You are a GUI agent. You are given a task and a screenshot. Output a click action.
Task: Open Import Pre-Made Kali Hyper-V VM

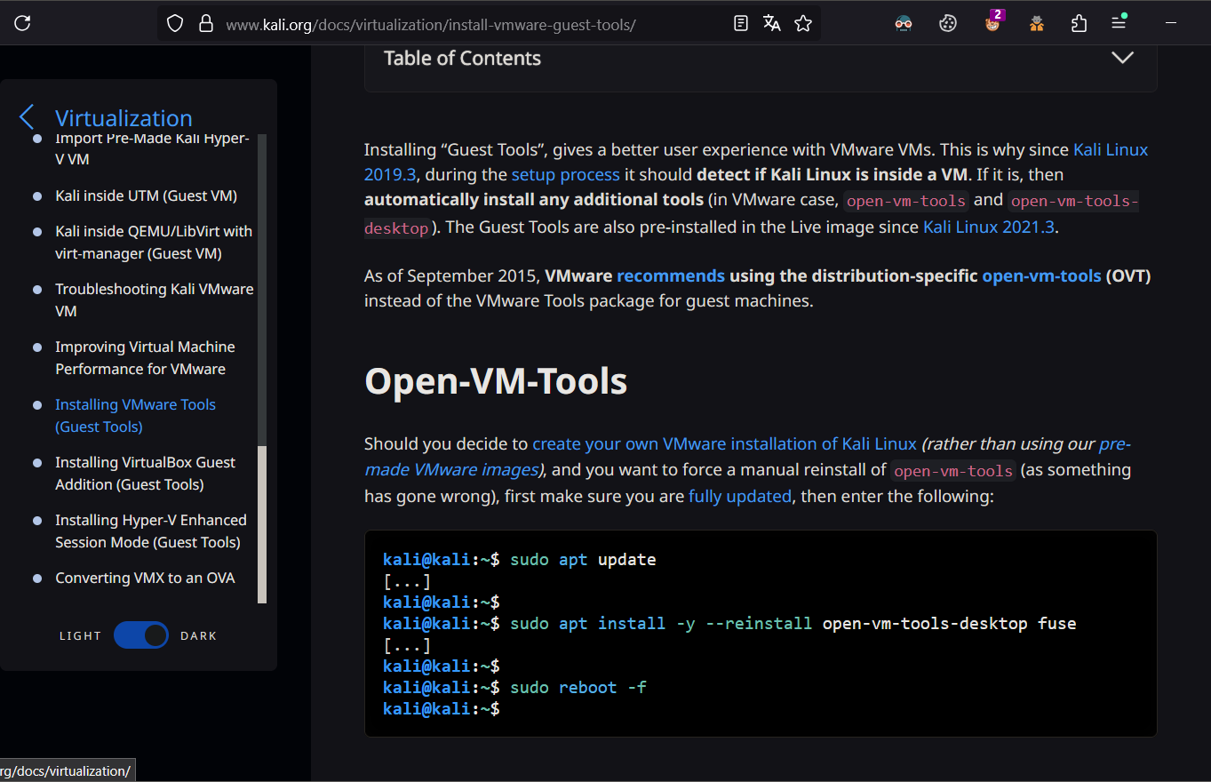152,148
